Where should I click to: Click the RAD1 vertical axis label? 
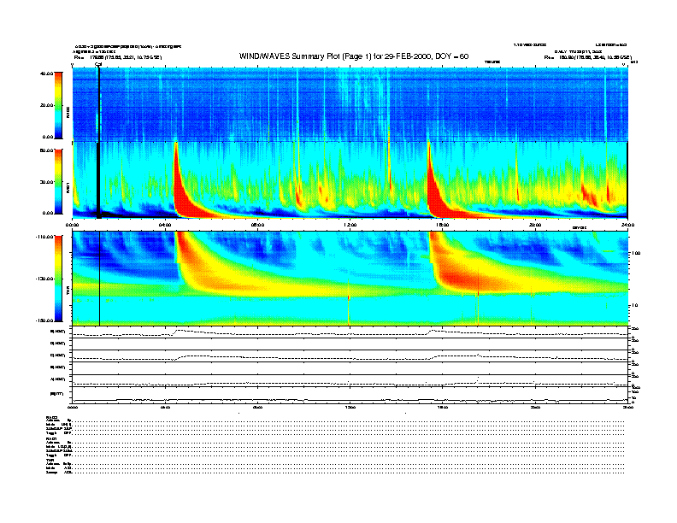click(x=68, y=188)
